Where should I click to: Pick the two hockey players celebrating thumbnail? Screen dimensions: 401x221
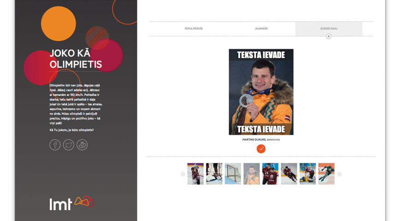270,174
